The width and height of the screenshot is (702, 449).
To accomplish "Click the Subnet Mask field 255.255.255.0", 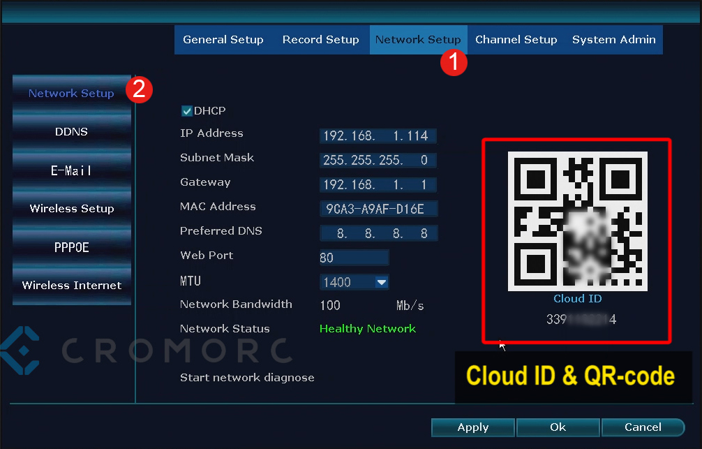I will 378,160.
